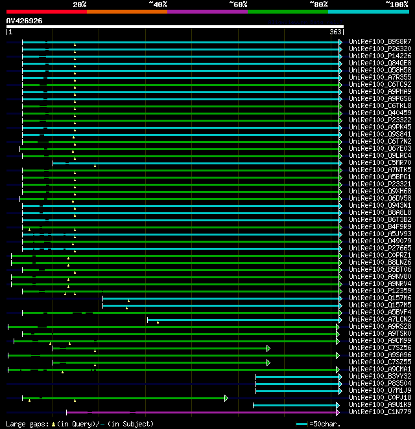
Task: Click the UniRef100_Q84QE8 label
Action: [x=380, y=63]
